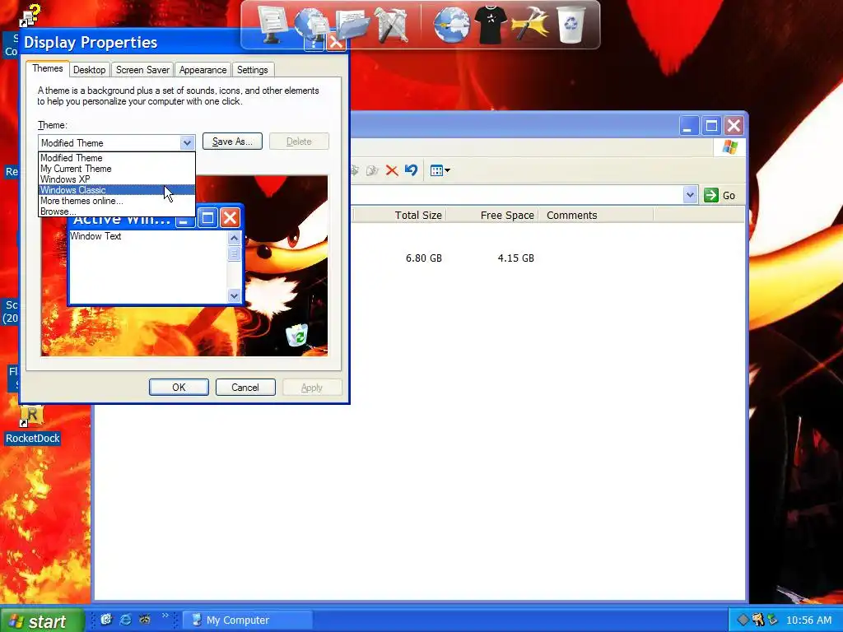Open Internet Explorer from quick launch
The image size is (843, 632).
[x=126, y=620]
